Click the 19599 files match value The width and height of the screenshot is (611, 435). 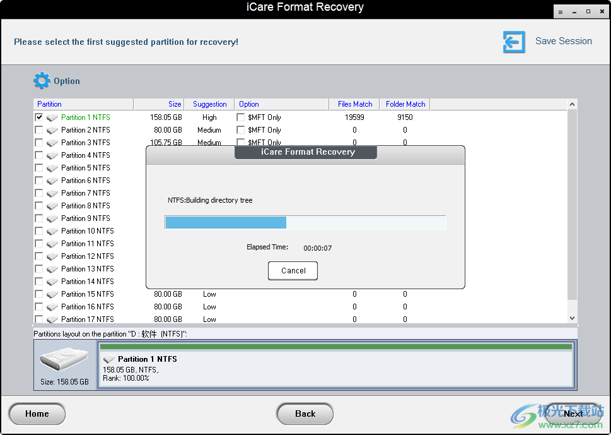[x=354, y=117]
